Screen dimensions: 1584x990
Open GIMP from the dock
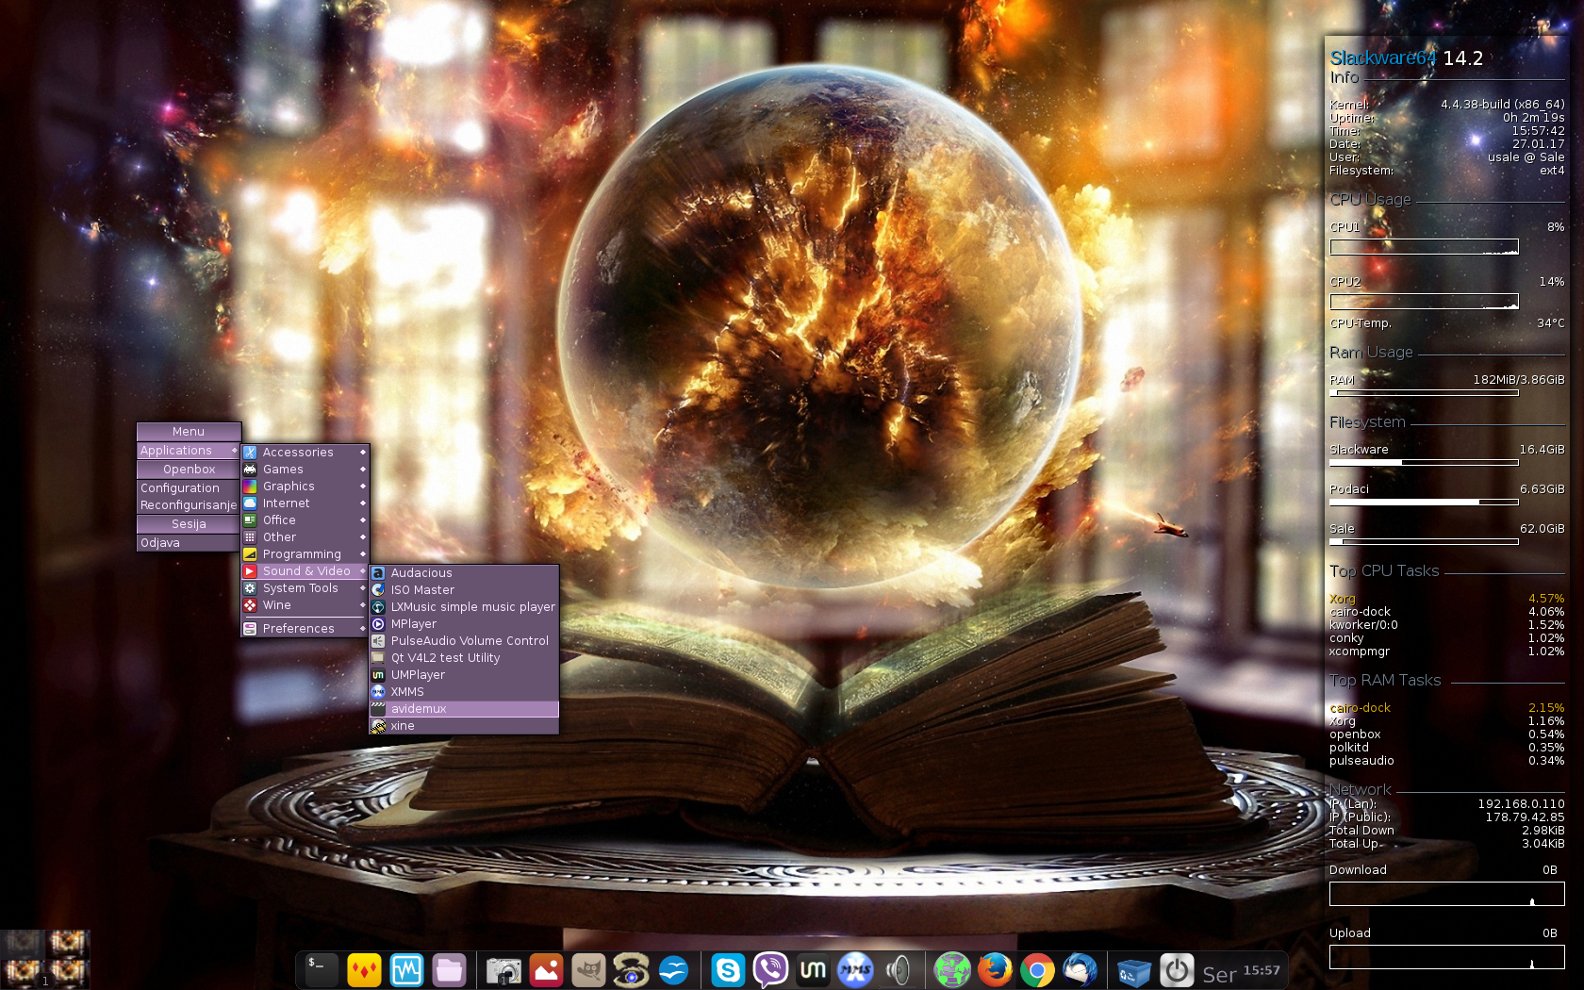pyautogui.click(x=588, y=970)
